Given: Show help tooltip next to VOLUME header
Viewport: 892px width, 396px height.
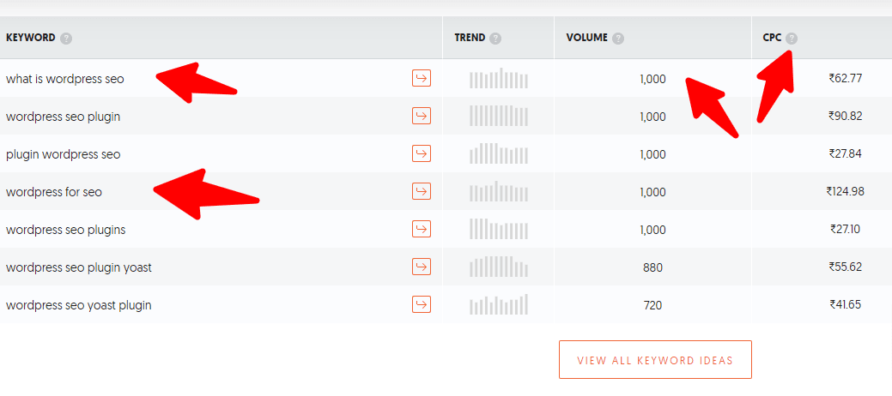Looking at the screenshot, I should (x=618, y=39).
